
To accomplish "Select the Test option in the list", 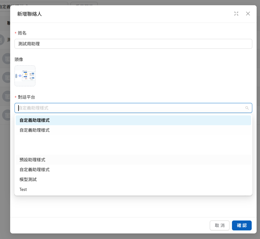I will click(23, 189).
